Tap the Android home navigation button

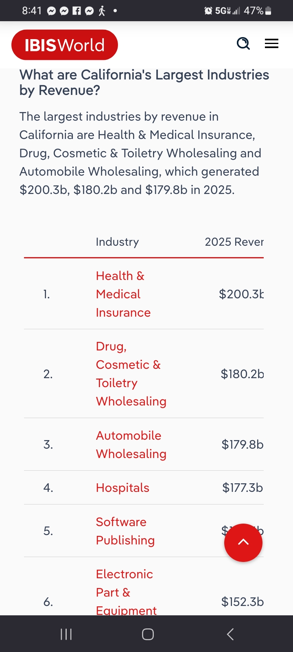pos(148,634)
